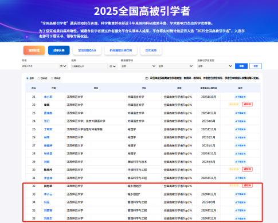Open author link in row 36

(48, 218)
